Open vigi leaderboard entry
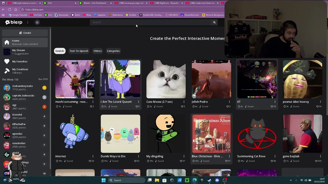This screenshot has height=184, width=328. point(25,107)
